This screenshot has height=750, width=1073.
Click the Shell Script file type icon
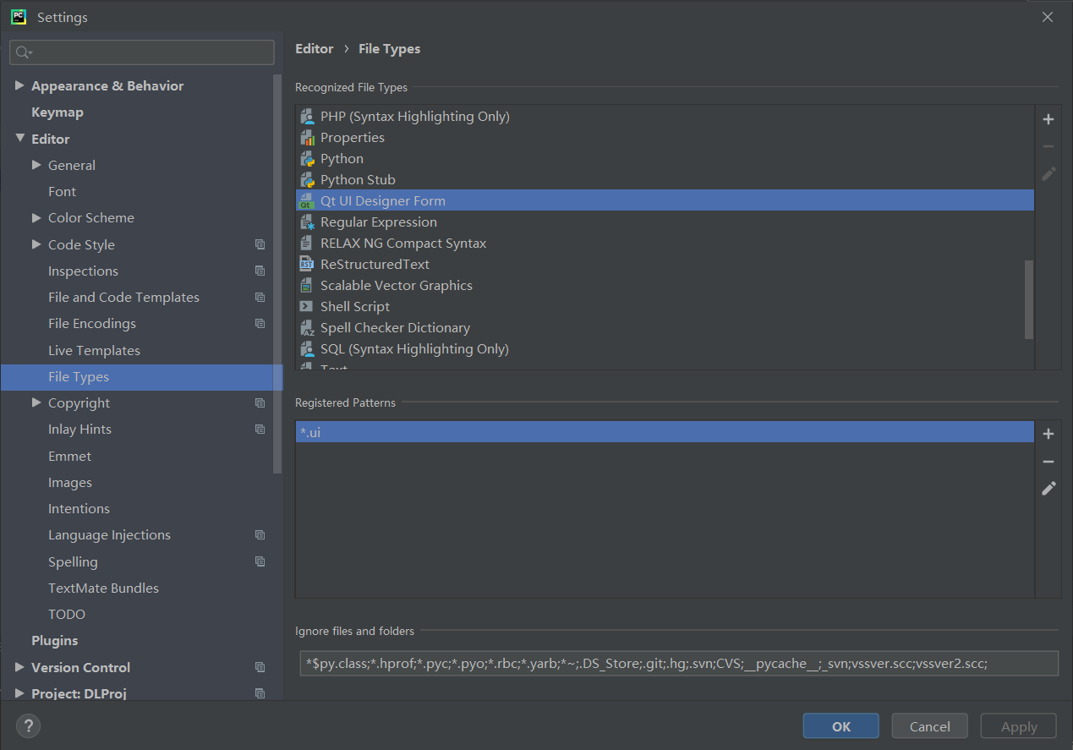point(307,306)
